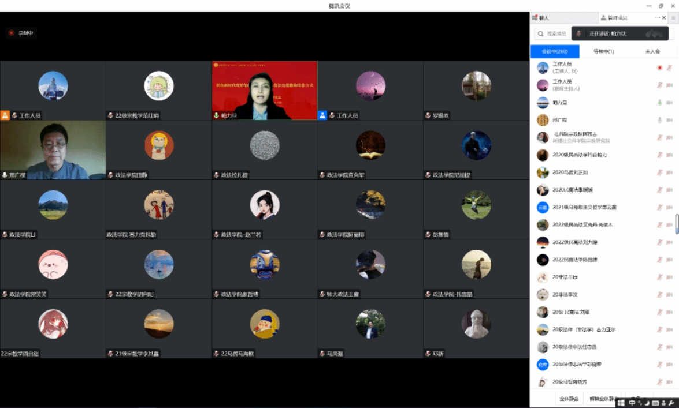679x409 pixels.
Task: Click the member list scrollbar thumb
Action: pos(677,224)
